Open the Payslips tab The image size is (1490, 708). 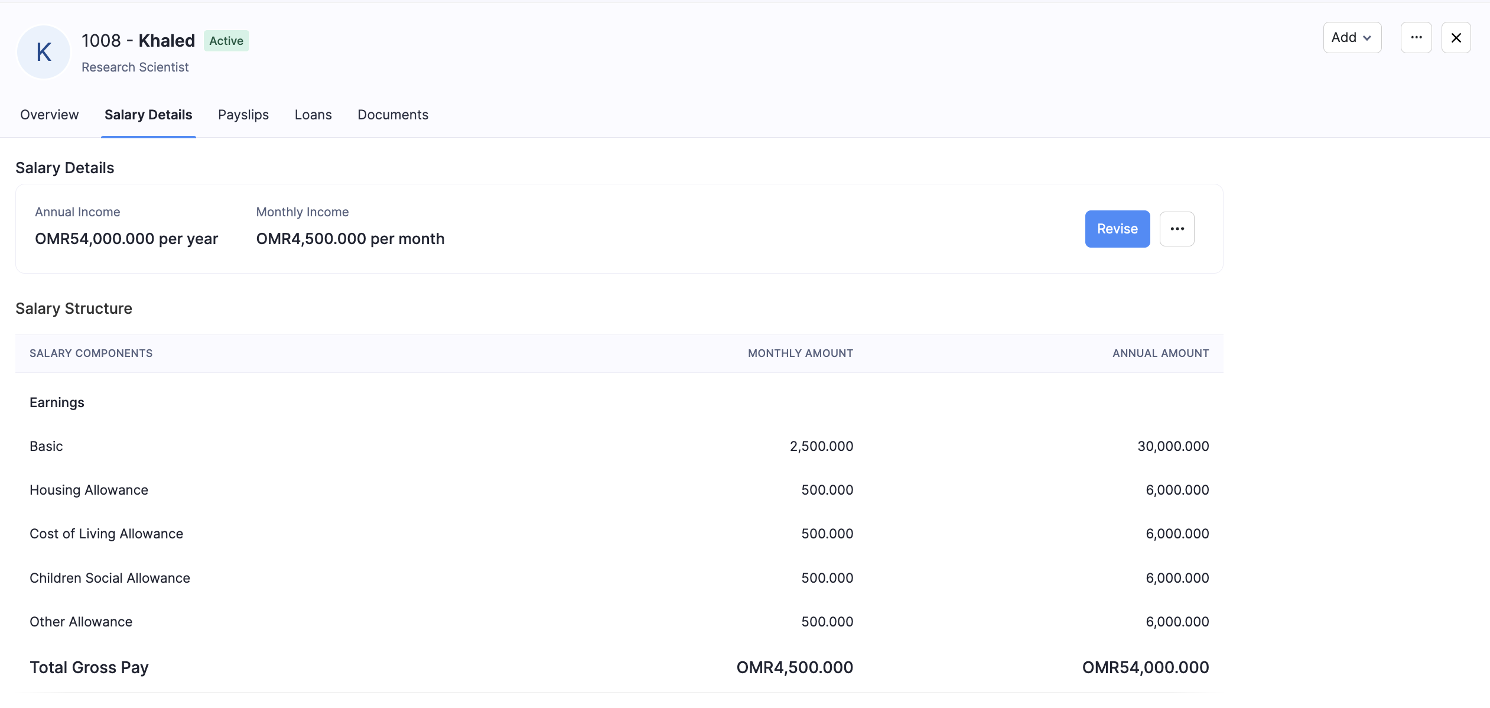pos(243,115)
